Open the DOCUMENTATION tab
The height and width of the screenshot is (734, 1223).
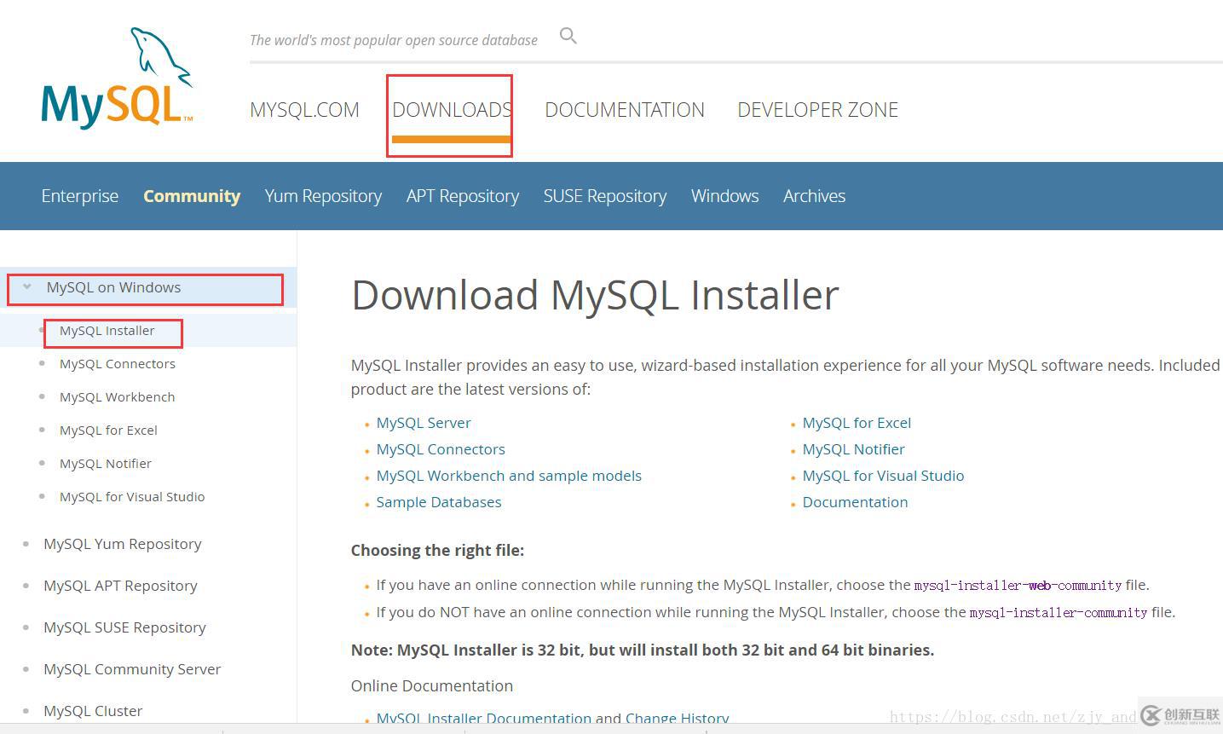(625, 110)
